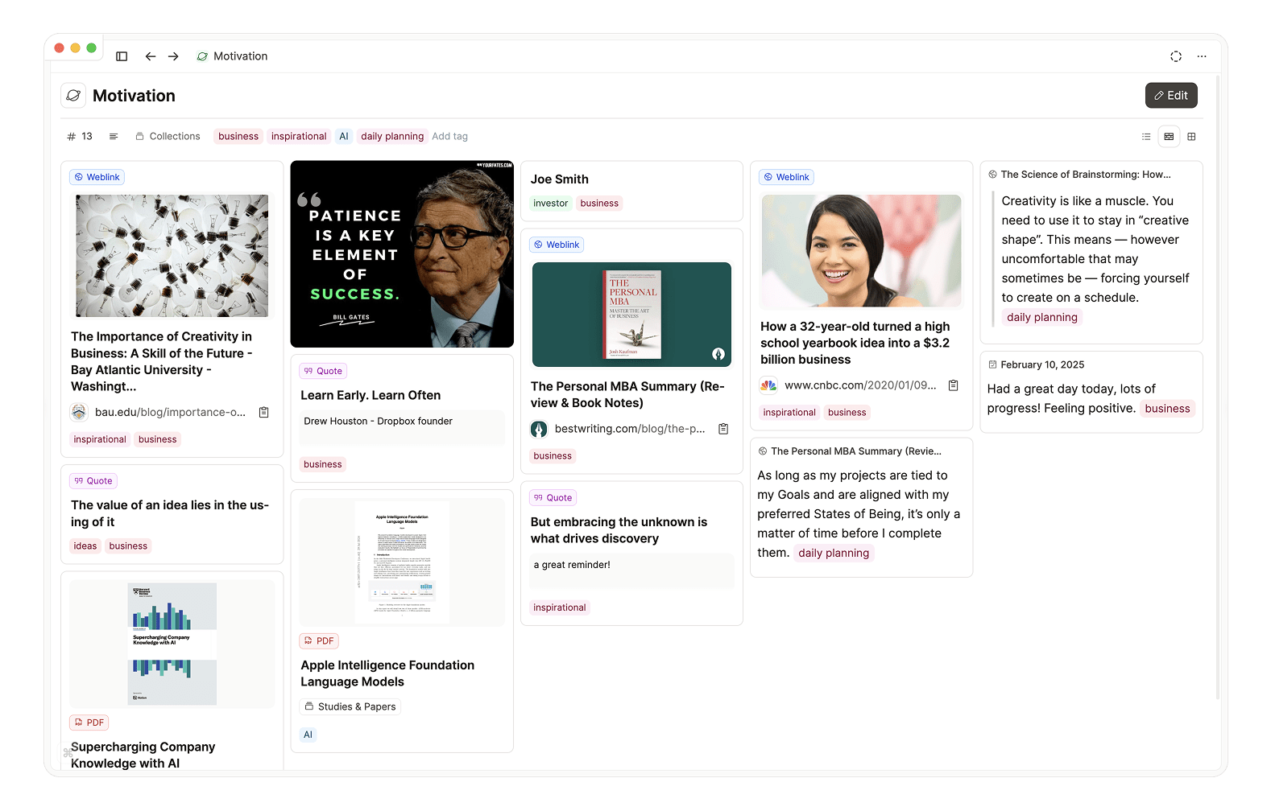Click the note icon next to cnbc.com link

click(x=953, y=385)
